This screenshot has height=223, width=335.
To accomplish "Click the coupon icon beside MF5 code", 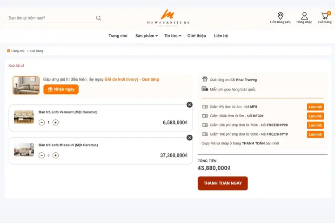I will pos(205,107).
